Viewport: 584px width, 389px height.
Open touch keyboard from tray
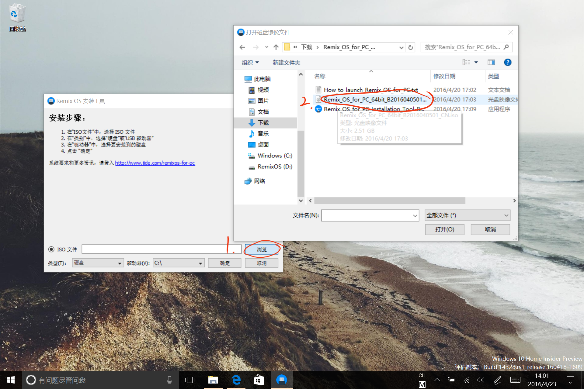tap(515, 380)
